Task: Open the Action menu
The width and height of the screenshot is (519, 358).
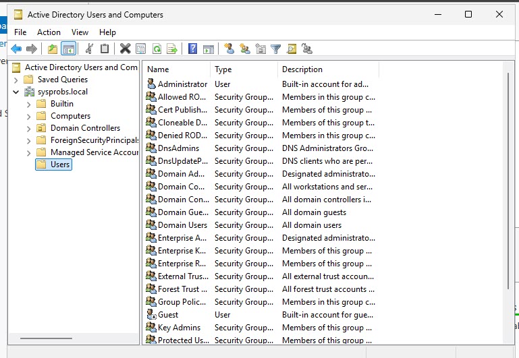Action: click(49, 32)
